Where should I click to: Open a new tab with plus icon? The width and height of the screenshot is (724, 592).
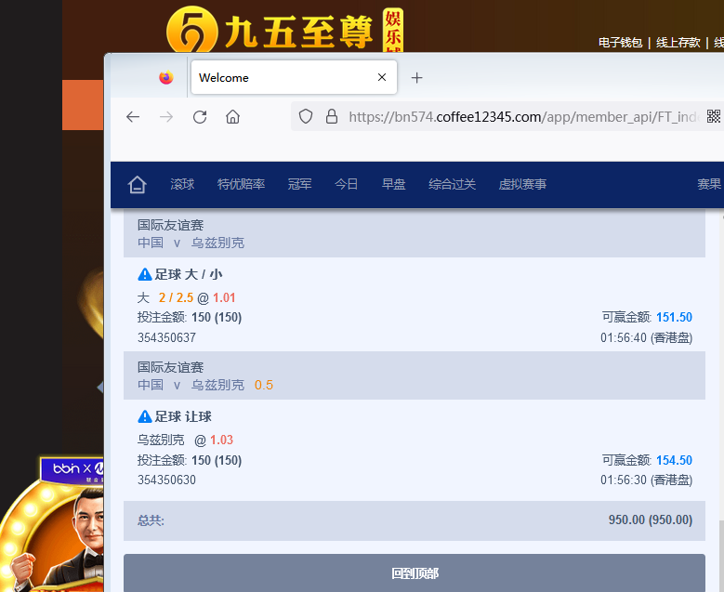tap(416, 78)
